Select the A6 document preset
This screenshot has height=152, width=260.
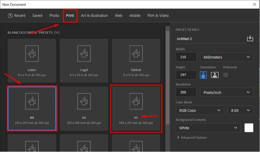(x=84, y=109)
